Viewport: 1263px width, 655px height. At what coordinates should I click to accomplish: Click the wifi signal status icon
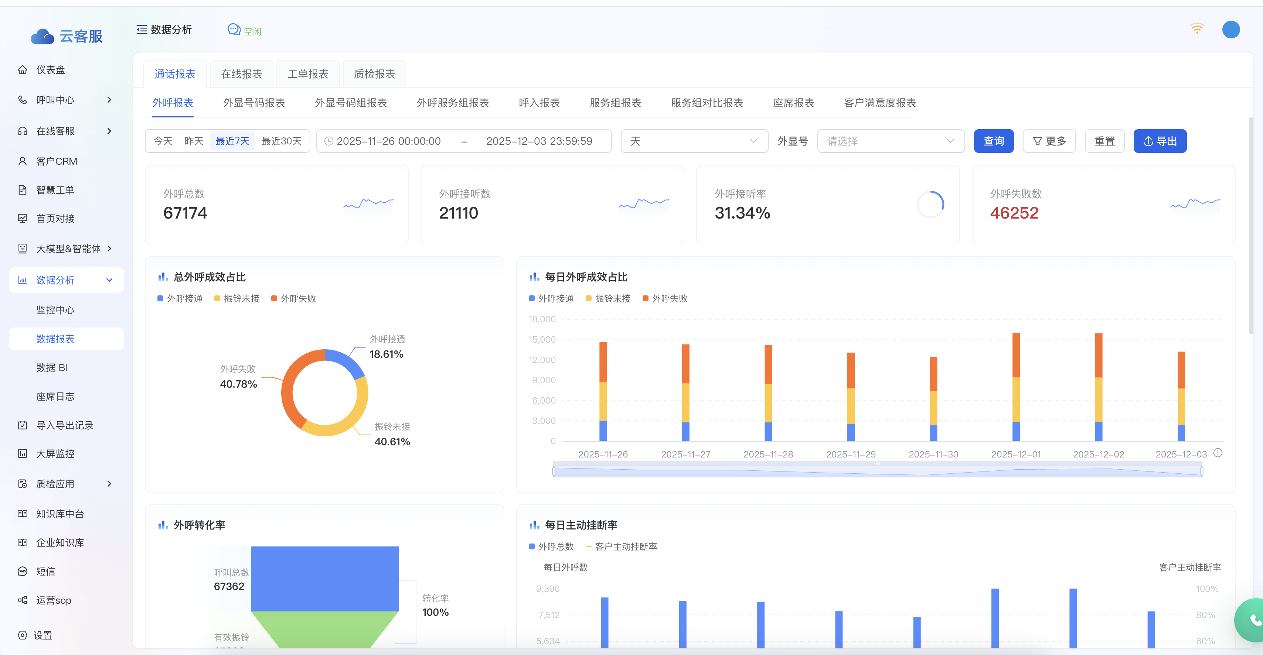1197,29
